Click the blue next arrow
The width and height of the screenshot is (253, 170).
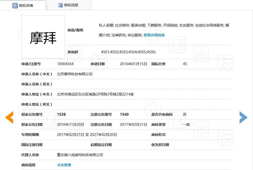coord(243,117)
